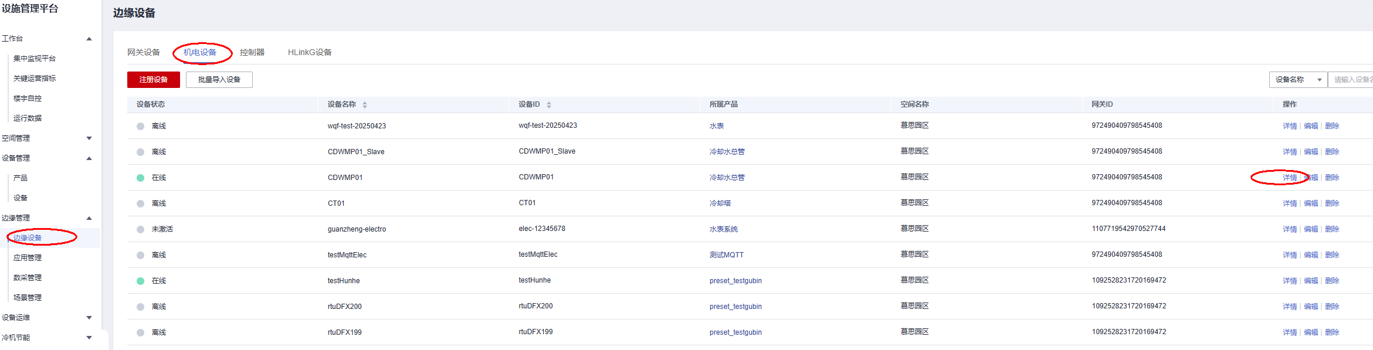Expand the 空间管理 sidebar section
Viewport: 1373px width, 350px height.
click(x=89, y=138)
